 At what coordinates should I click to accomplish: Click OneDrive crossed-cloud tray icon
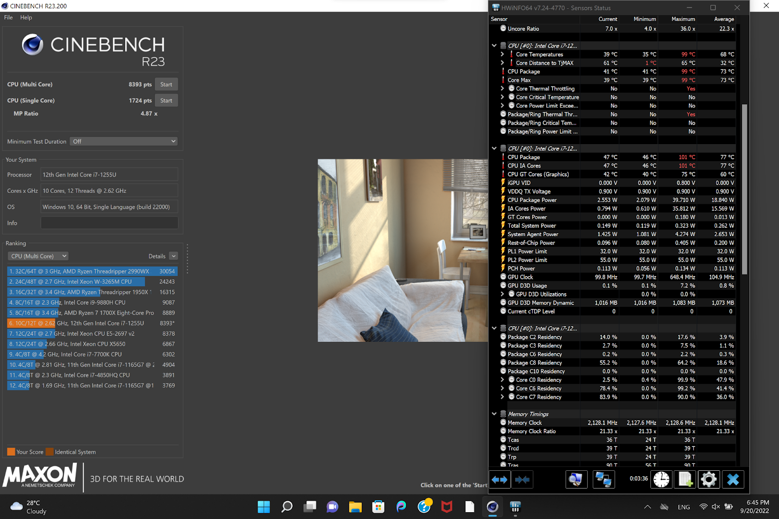(664, 507)
